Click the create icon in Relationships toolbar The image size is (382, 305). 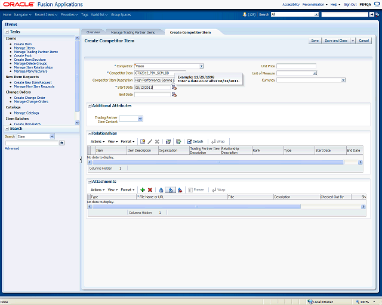click(x=143, y=141)
